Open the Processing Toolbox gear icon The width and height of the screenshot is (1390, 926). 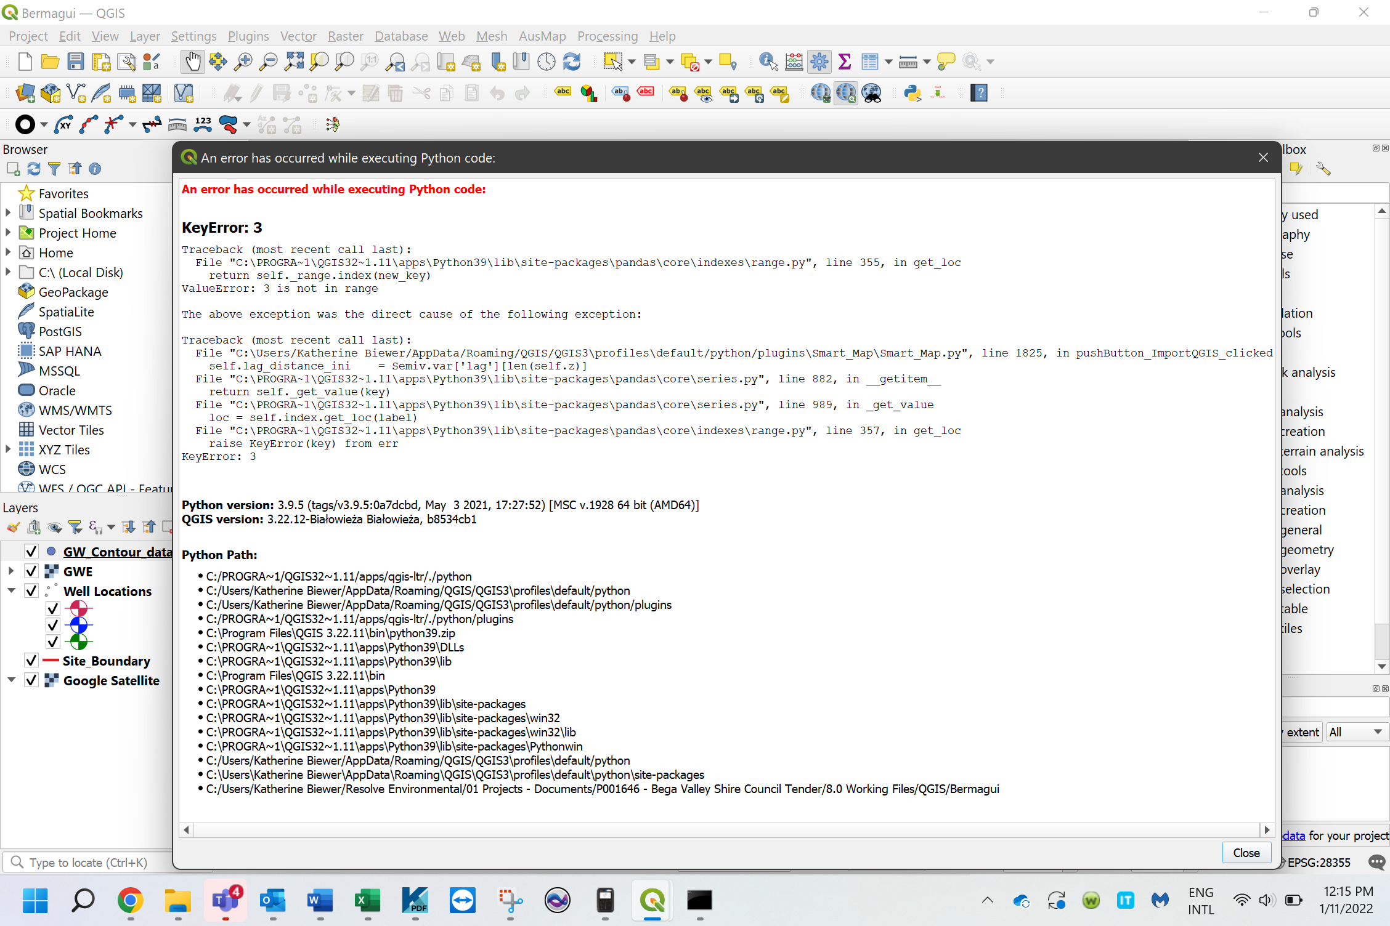pos(819,62)
